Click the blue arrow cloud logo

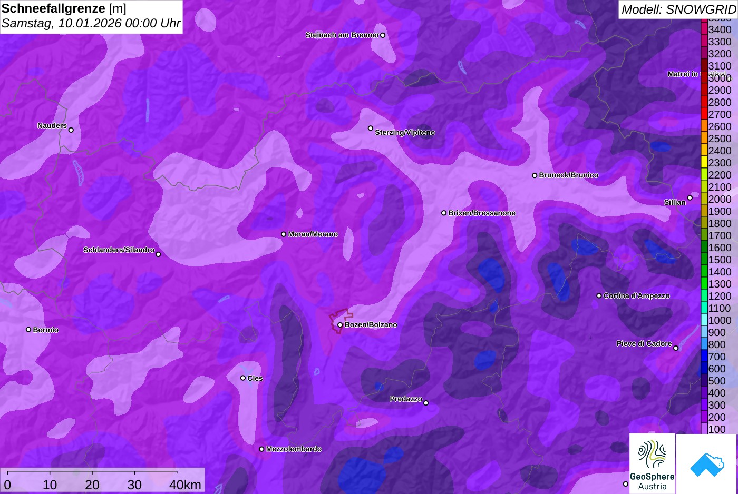coord(707,464)
